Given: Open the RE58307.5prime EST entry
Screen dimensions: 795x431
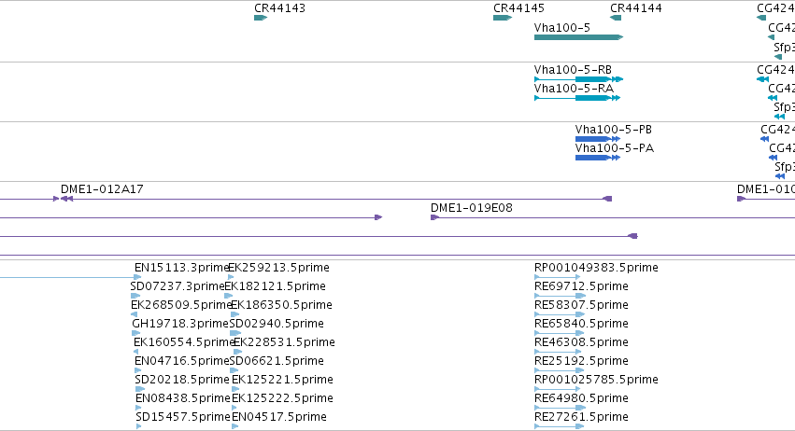Looking at the screenshot, I should click(x=581, y=305).
